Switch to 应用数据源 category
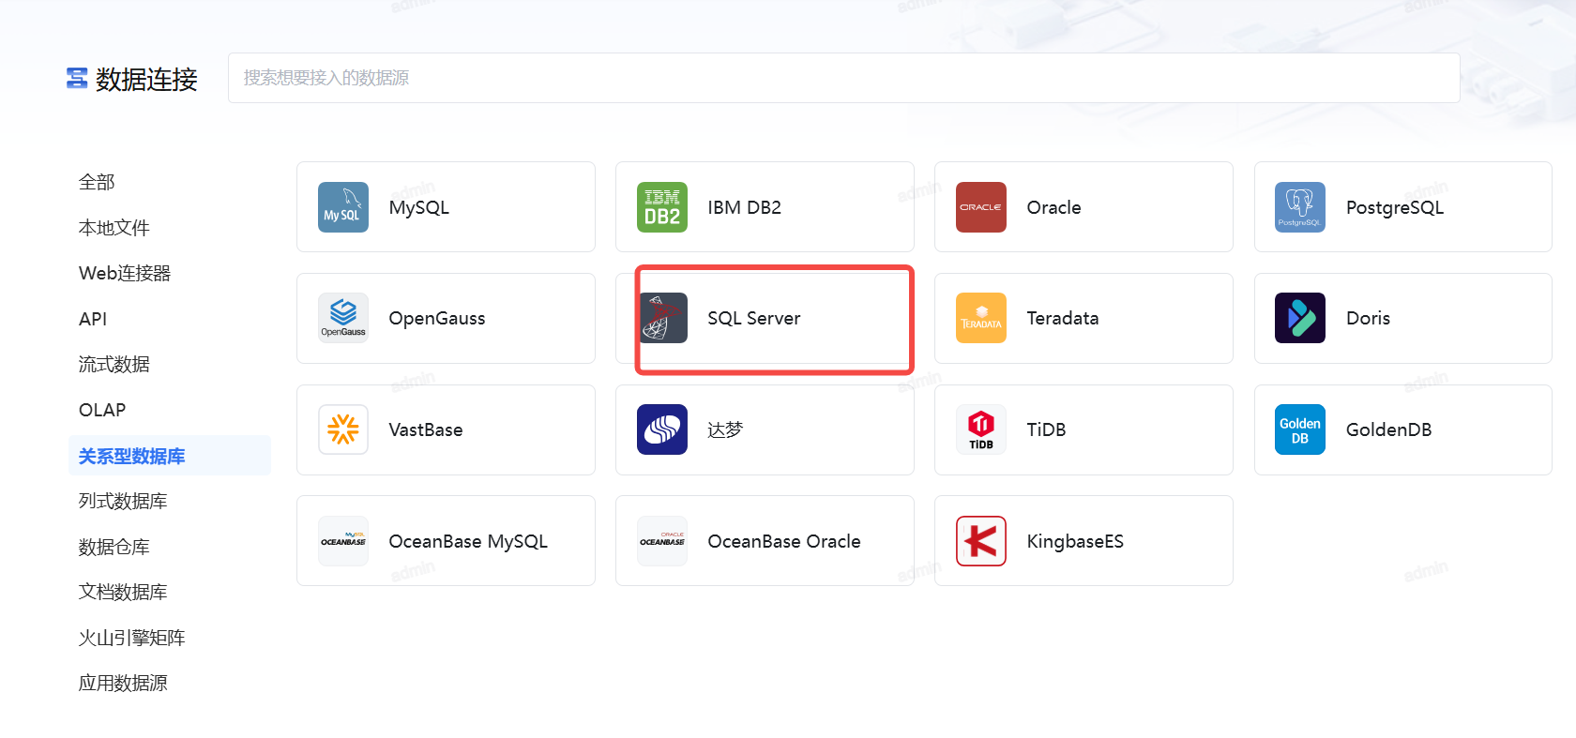This screenshot has height=738, width=1576. tap(123, 683)
